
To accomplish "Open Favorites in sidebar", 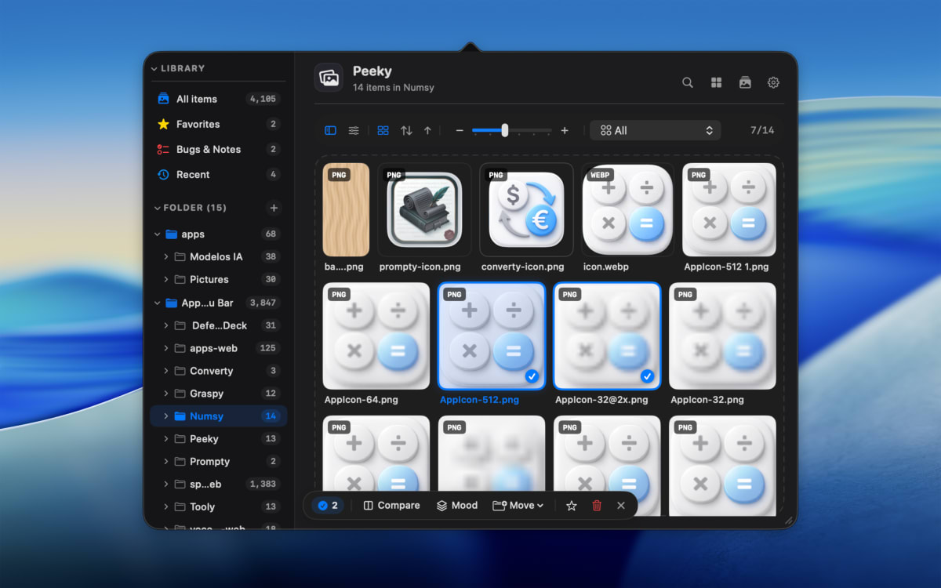I will (219, 124).
